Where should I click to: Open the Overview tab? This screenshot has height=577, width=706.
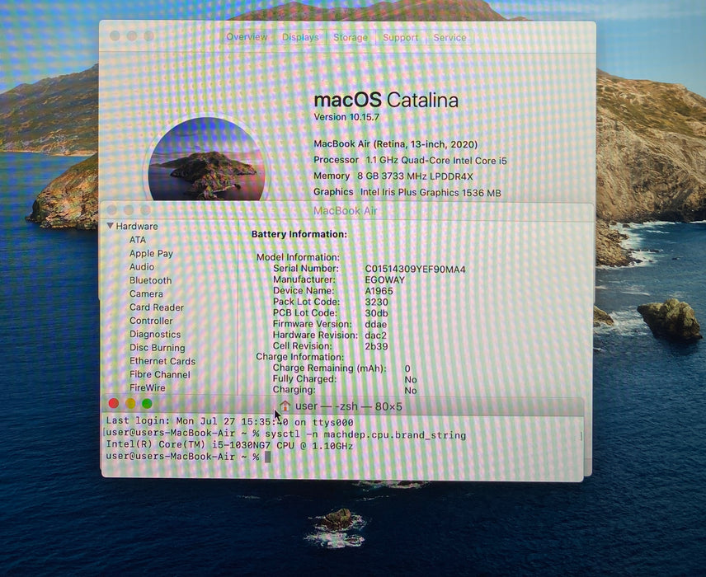coord(247,37)
